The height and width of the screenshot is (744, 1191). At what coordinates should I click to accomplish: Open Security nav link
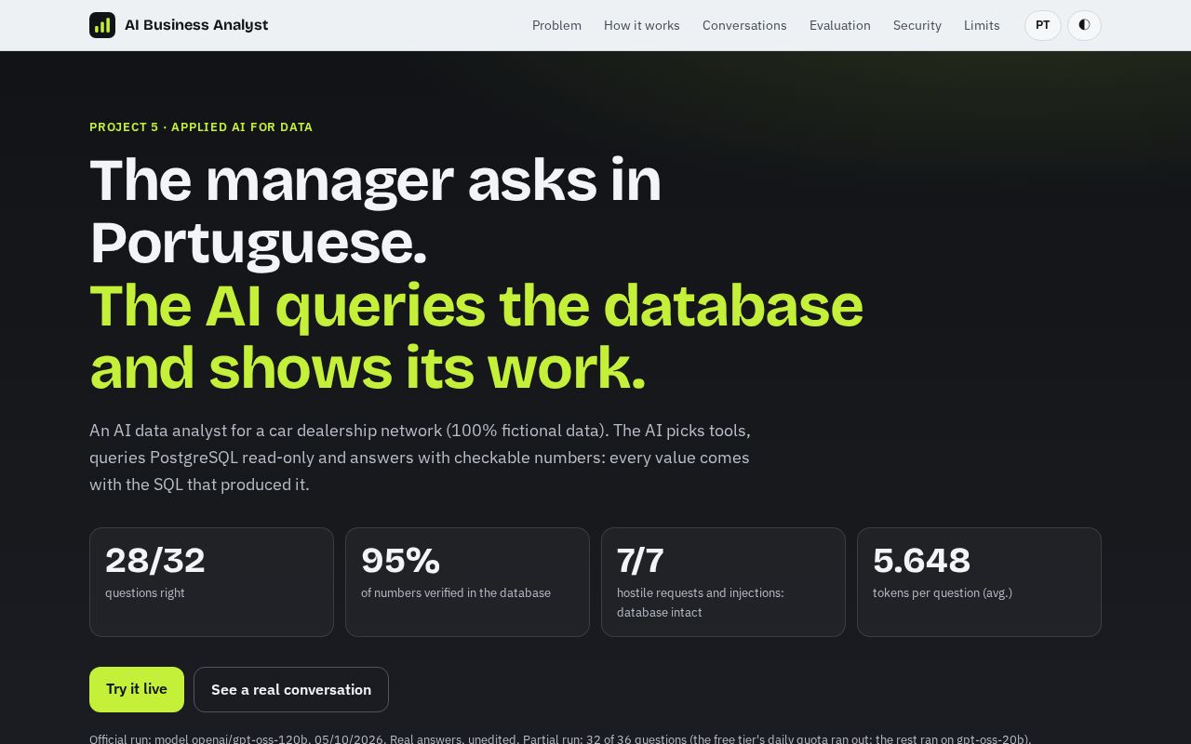(x=917, y=25)
